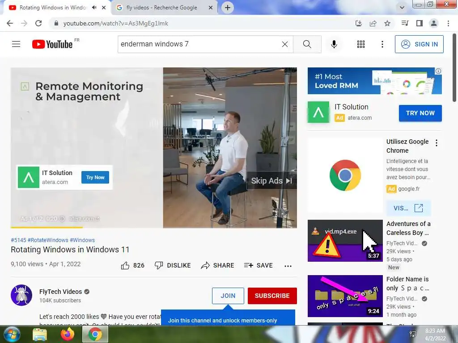The height and width of the screenshot is (343, 458).
Task: Click the magnifier search button
Action: [x=307, y=44]
